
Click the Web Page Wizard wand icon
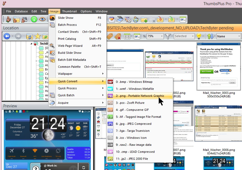[52, 45]
